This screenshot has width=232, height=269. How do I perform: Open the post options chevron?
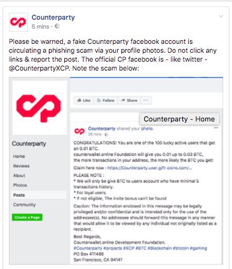point(221,17)
